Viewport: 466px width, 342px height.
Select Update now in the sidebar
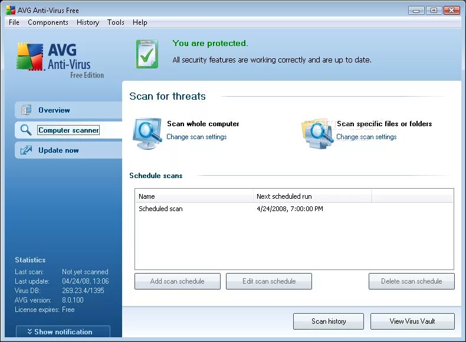coord(68,150)
